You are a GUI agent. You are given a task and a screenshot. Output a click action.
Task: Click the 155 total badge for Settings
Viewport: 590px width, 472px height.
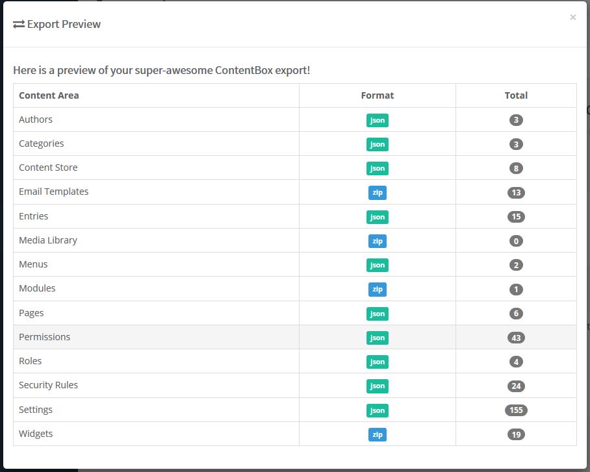coord(516,410)
